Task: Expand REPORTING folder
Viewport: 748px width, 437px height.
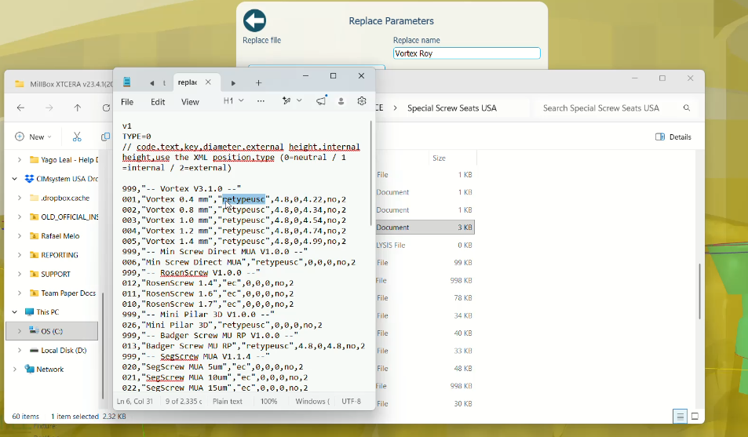Action: tap(20, 255)
